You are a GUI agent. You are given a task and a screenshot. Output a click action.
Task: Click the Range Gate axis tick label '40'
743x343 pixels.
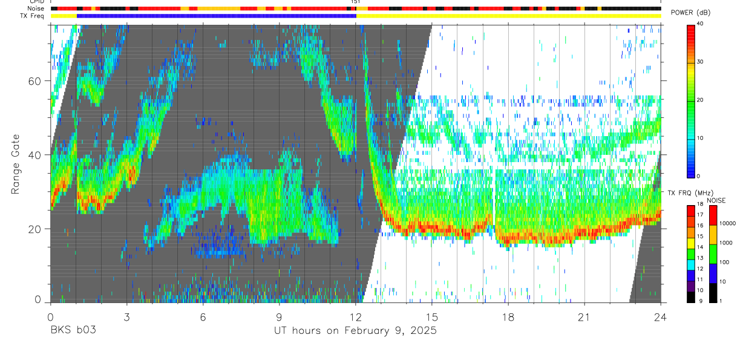click(34, 155)
